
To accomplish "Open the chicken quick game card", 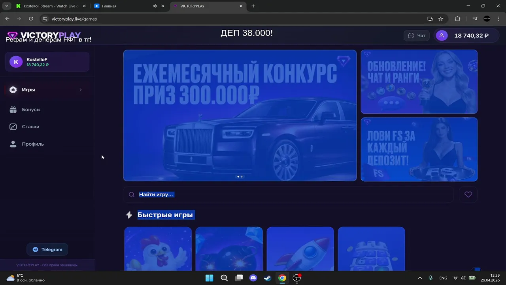I will coord(158,249).
